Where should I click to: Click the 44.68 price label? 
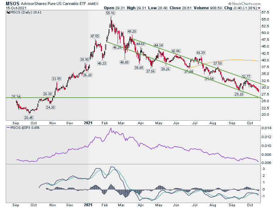pos(140,44)
